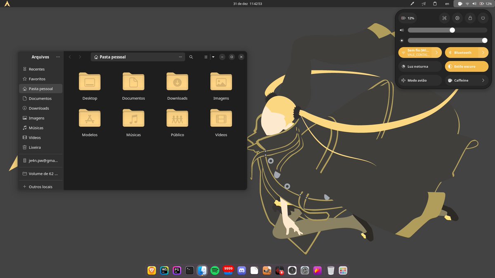Select the Imagens folder in grid
495x278 pixels.
pos(221,86)
